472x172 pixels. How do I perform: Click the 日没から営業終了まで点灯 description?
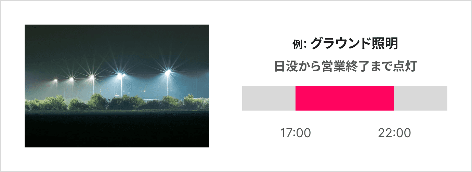click(x=345, y=67)
